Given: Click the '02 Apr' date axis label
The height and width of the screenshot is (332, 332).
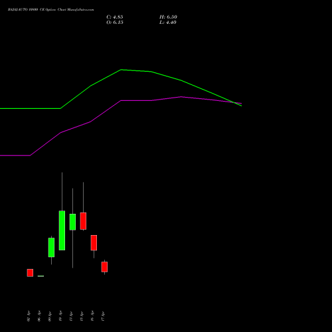Looking at the screenshot, I should 29,316.
